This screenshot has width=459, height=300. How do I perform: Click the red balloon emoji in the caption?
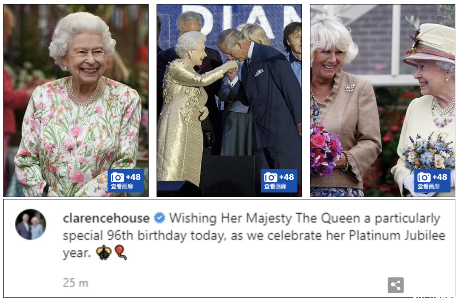tap(121, 252)
